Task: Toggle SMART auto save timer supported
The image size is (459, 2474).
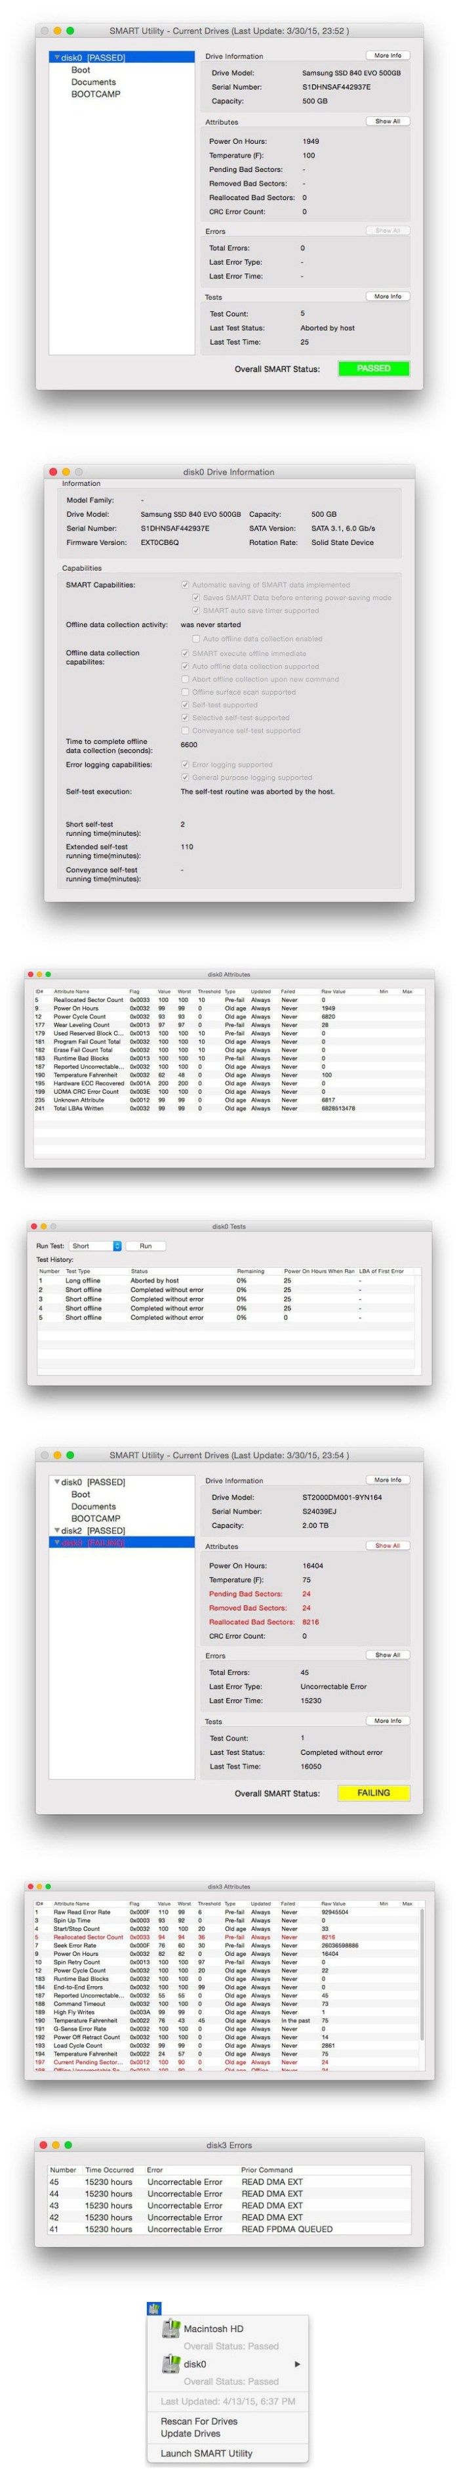Action: point(197,611)
